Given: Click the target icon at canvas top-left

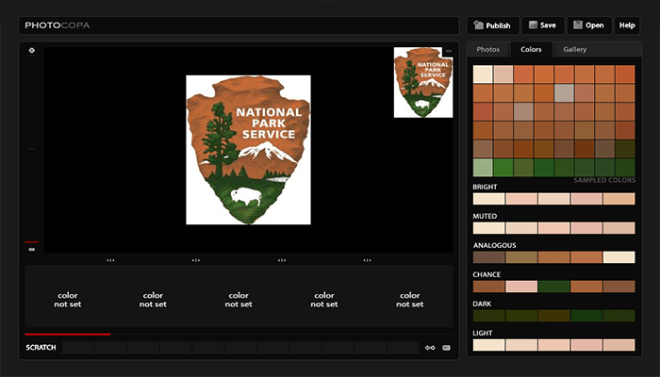Looking at the screenshot, I should [x=32, y=51].
